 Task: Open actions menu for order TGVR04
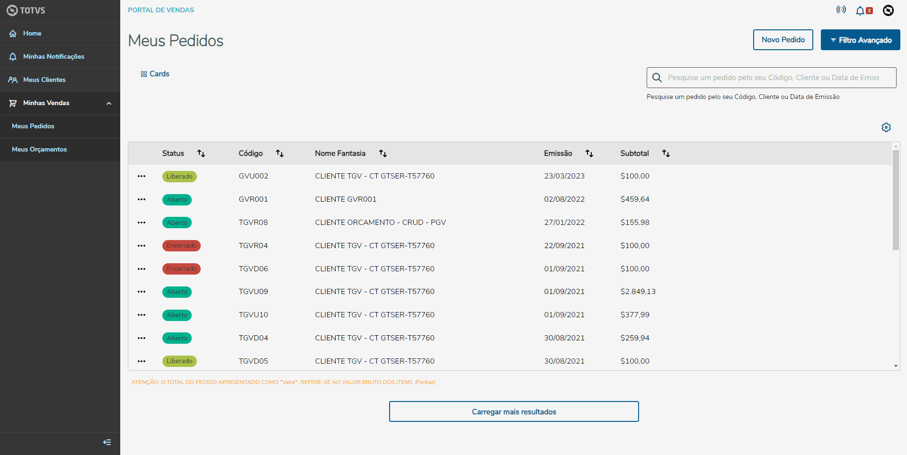142,246
